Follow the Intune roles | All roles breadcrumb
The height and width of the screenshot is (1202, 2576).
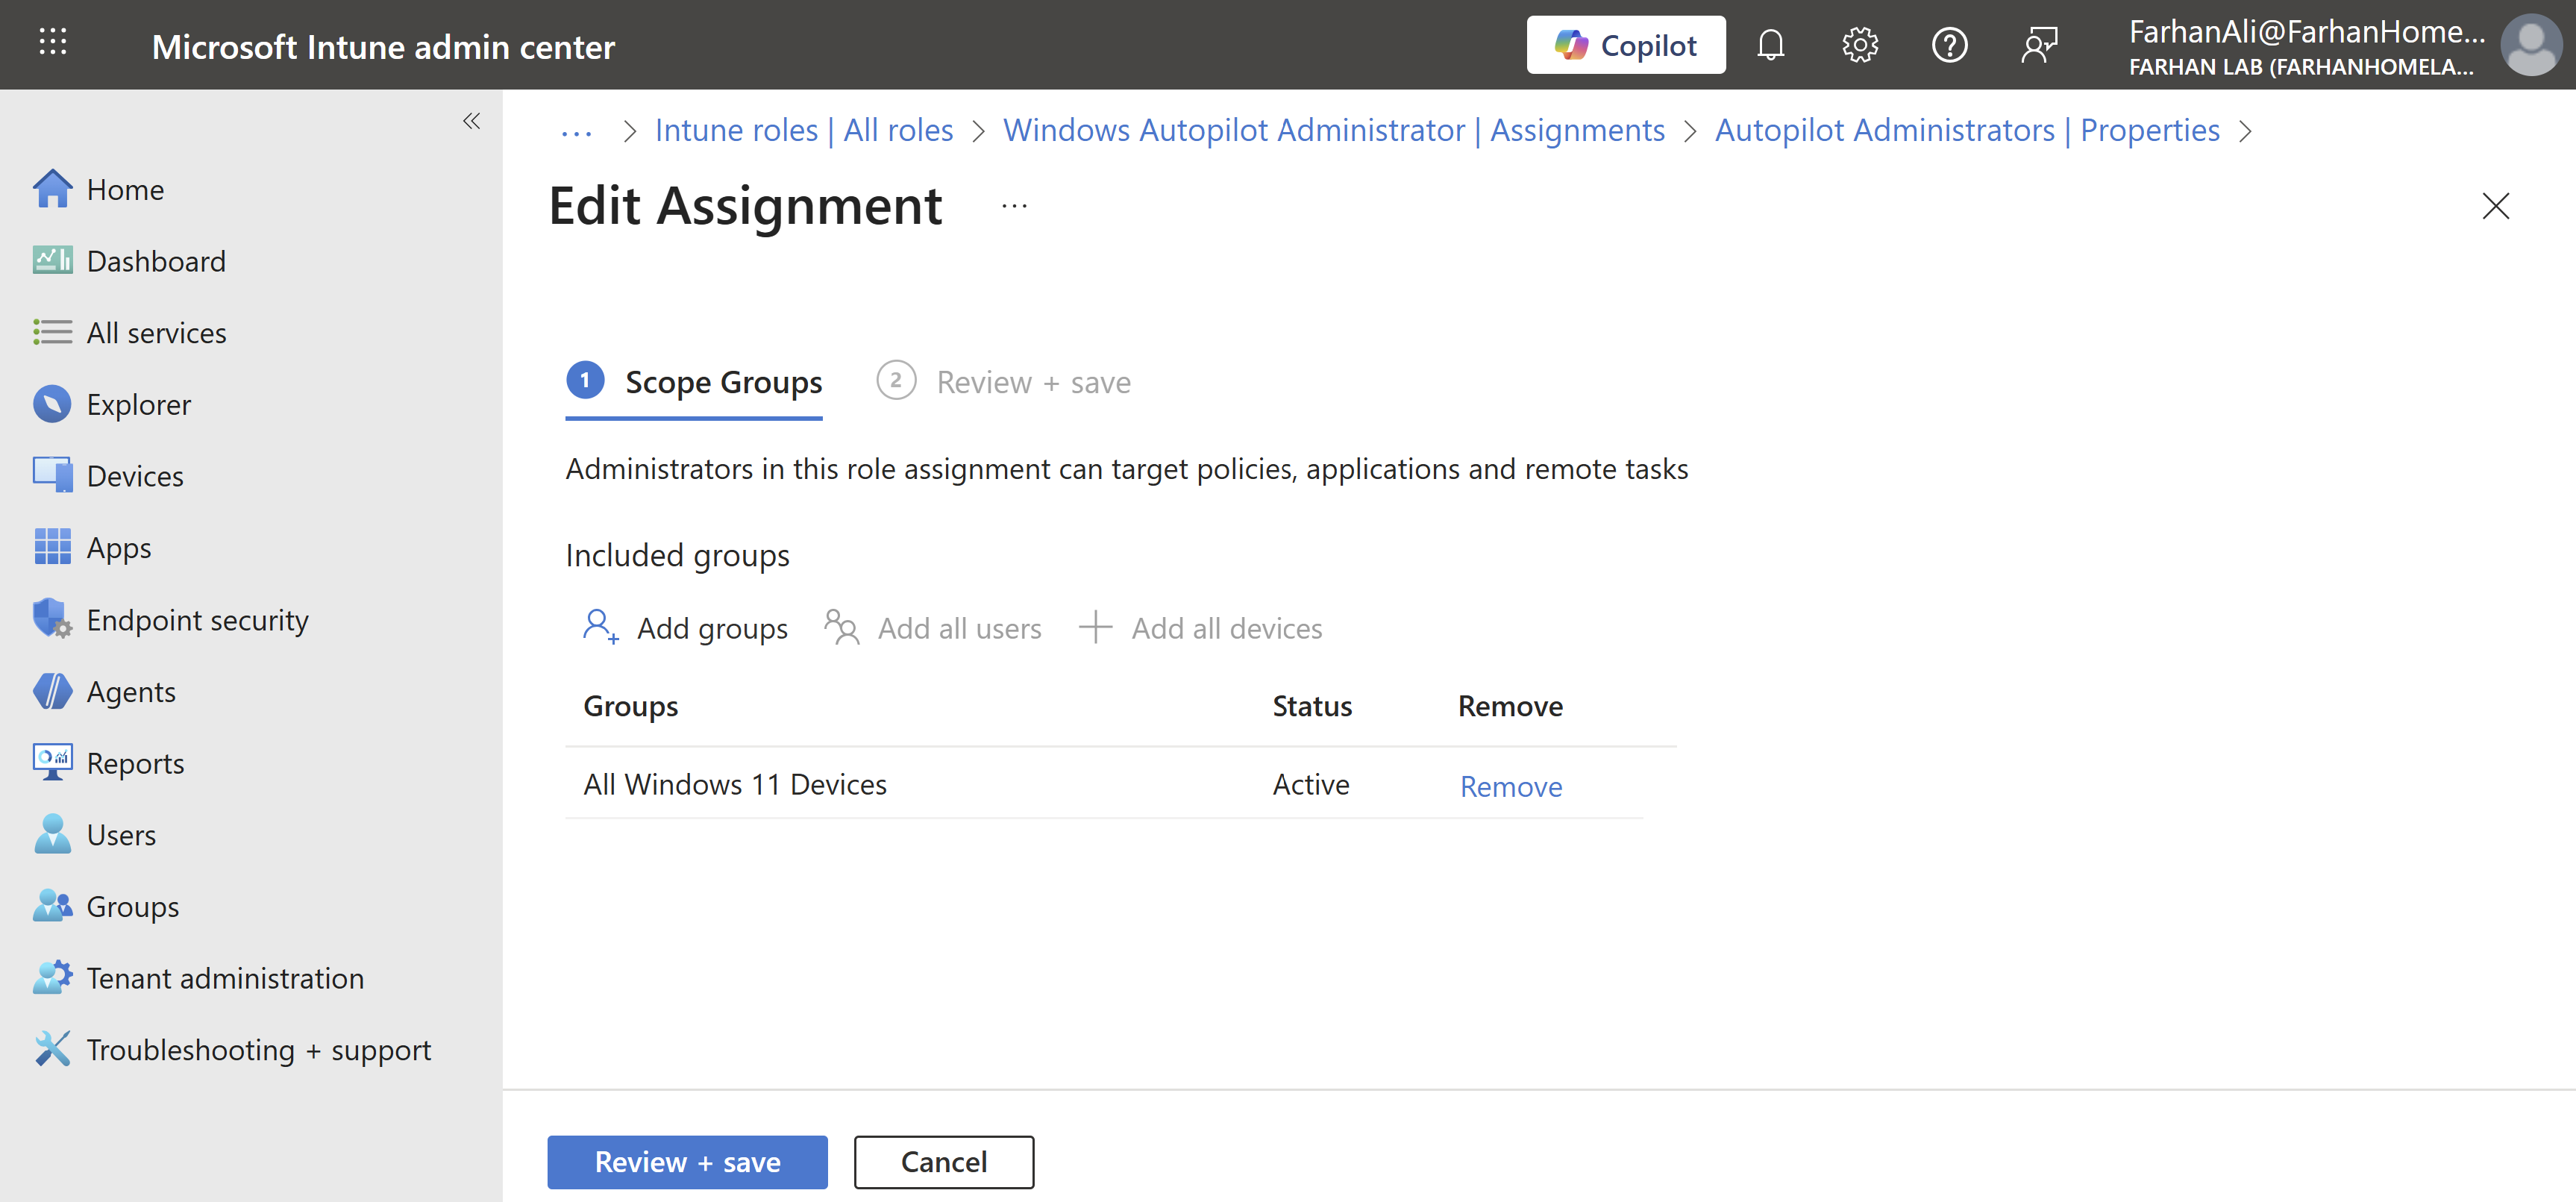pos(803,130)
